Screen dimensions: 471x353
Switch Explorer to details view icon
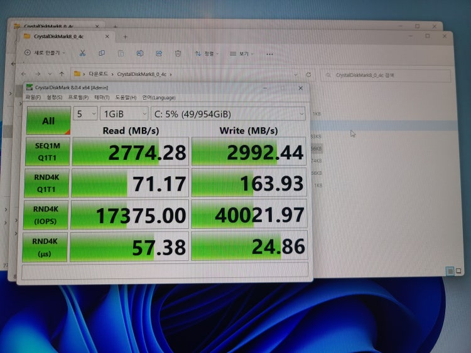pyautogui.click(x=450, y=271)
